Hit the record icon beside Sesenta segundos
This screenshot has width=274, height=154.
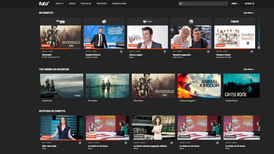pyautogui.click(x=208, y=52)
